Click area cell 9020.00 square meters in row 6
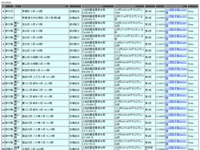This screenshot has height=150, width=200. coord(129,57)
